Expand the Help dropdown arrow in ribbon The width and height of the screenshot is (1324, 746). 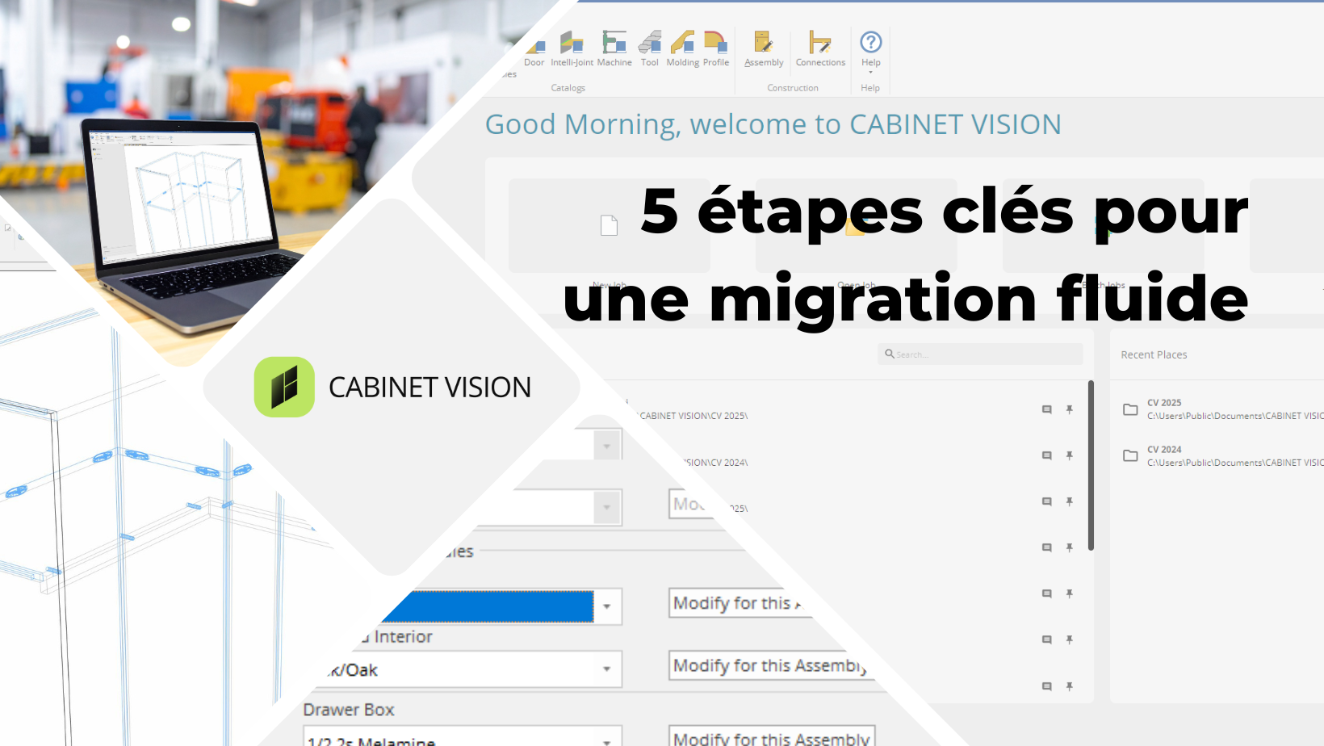[x=871, y=72]
